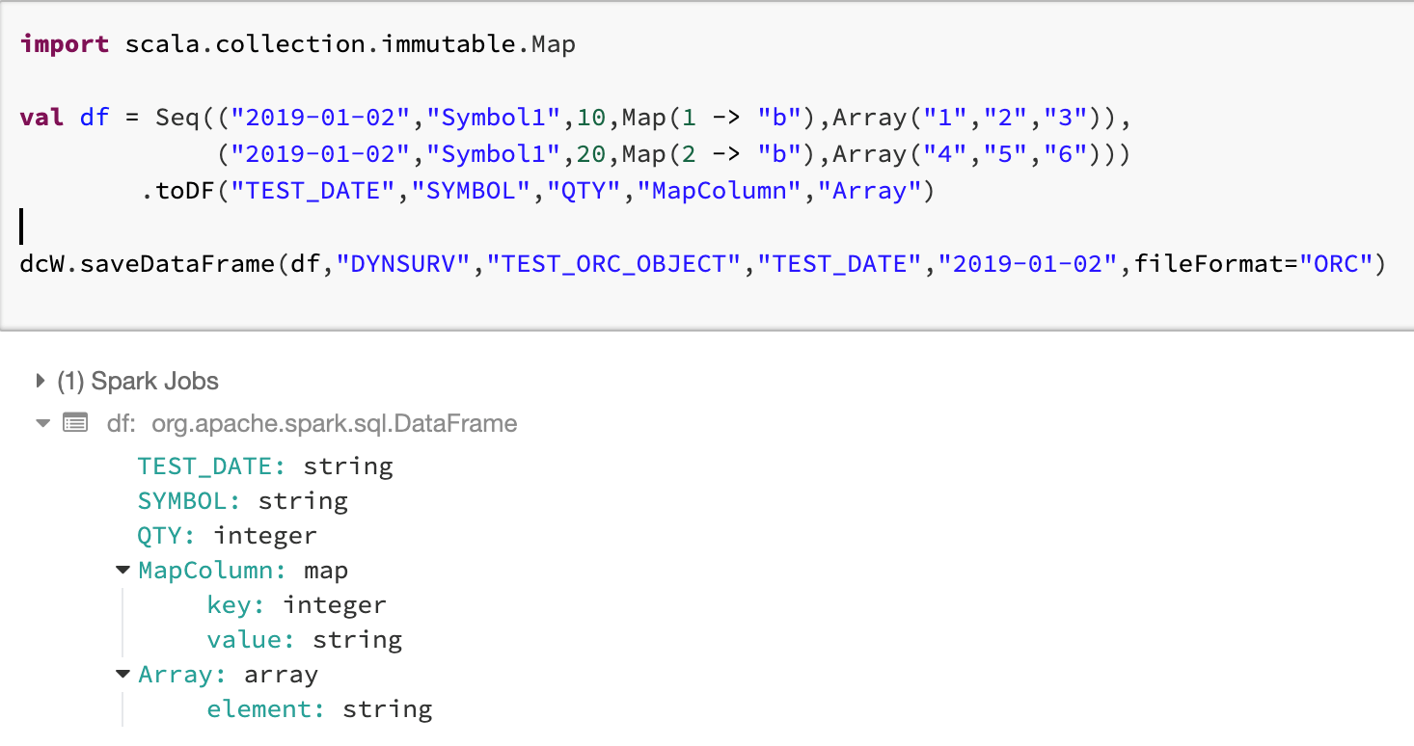Click the val keyword in code cell
This screenshot has height=746, width=1414.
[x=41, y=118]
